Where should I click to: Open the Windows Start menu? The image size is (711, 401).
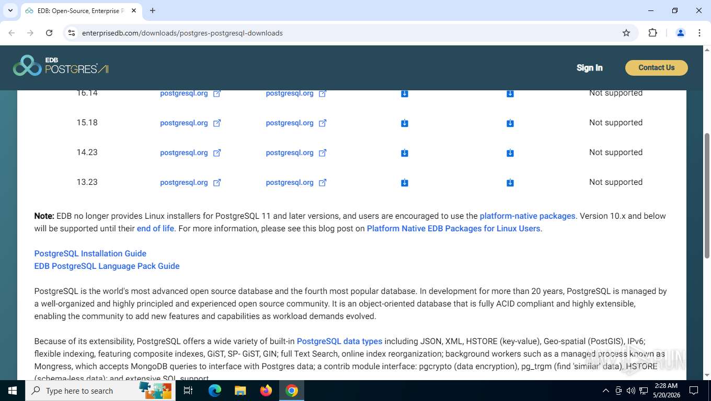[x=13, y=391]
